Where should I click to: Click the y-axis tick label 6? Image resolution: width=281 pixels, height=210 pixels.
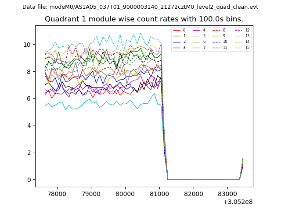[x=29, y=99]
